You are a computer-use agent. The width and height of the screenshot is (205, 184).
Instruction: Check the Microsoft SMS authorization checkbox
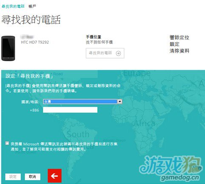pos(7,143)
